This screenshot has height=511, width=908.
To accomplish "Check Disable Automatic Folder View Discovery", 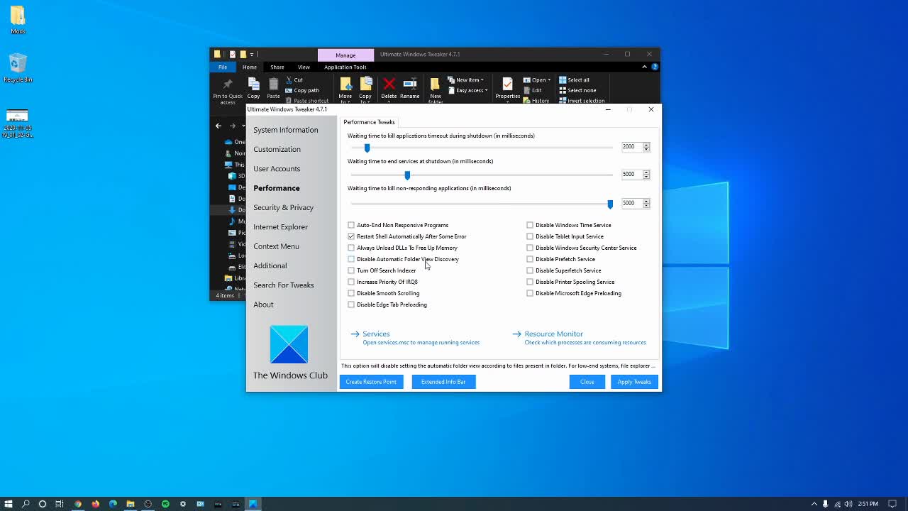I will click(351, 259).
